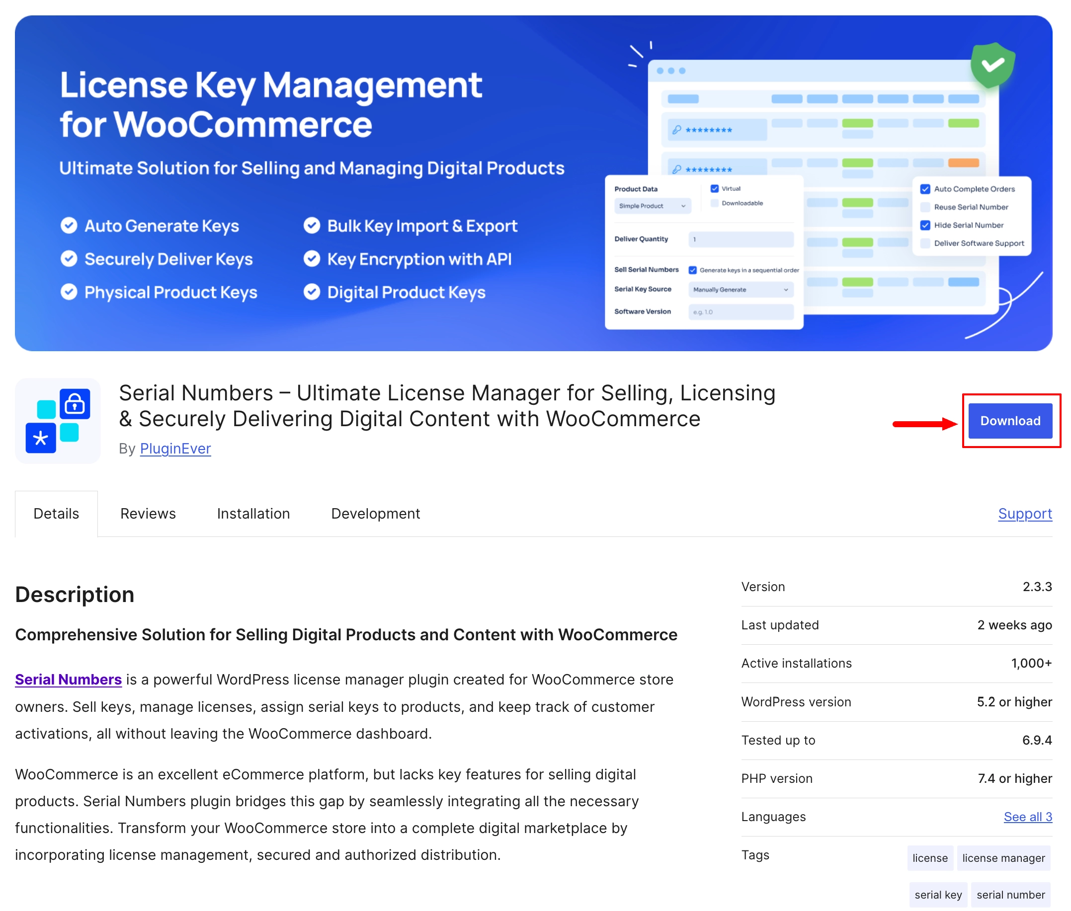The height and width of the screenshot is (911, 1071).
Task: Click See all 3 languages link
Action: 1027,817
